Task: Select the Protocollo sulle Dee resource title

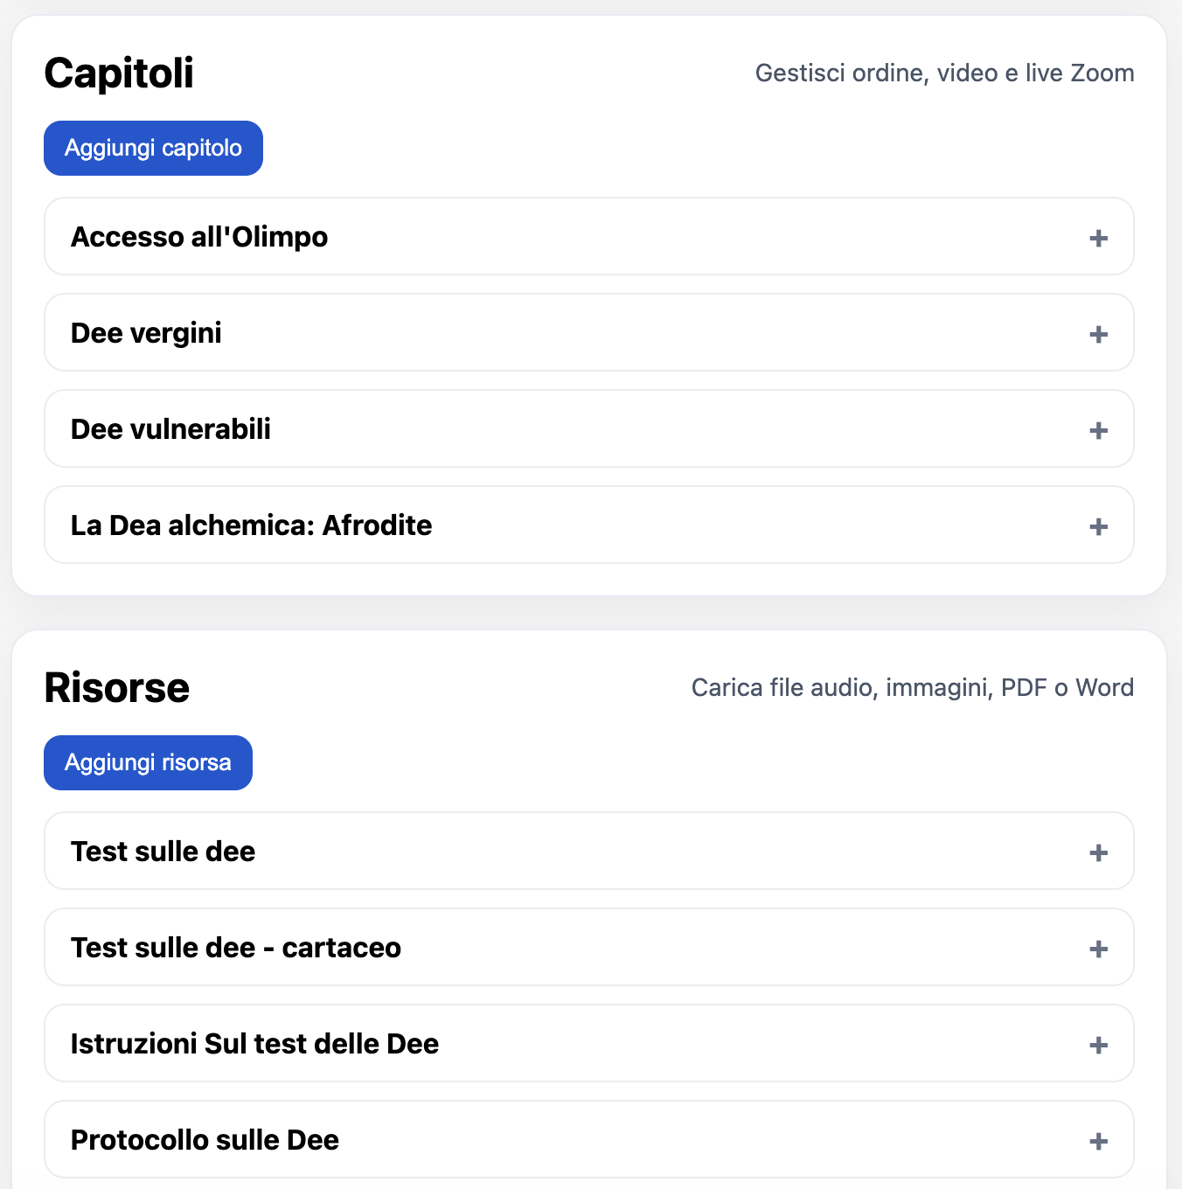Action: 205,1140
